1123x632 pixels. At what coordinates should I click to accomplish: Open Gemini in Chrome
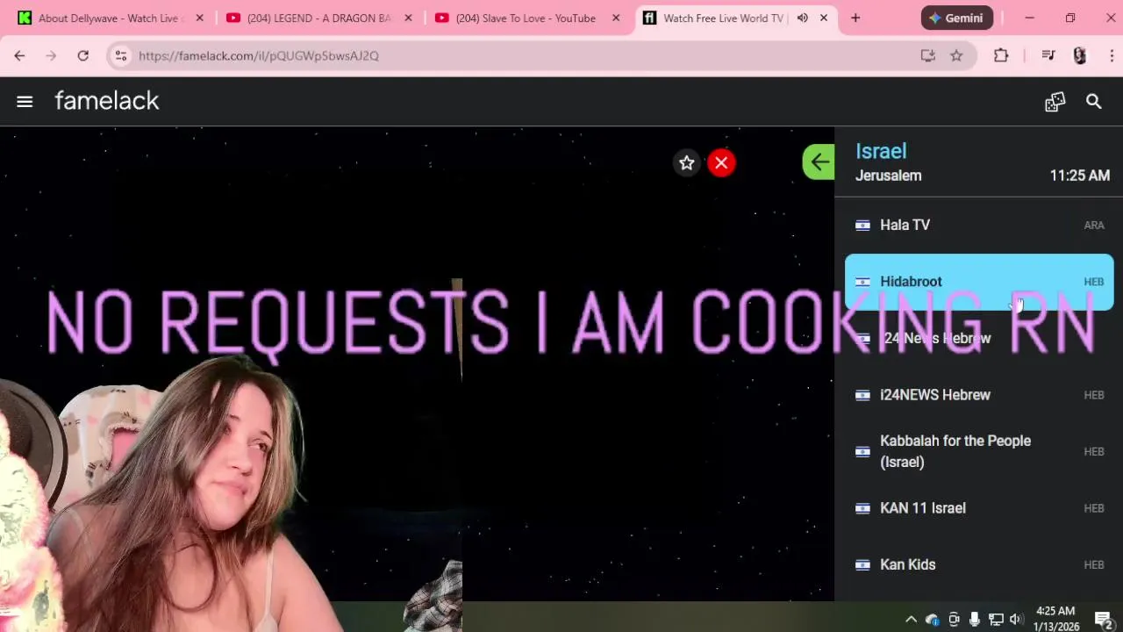[x=957, y=18]
